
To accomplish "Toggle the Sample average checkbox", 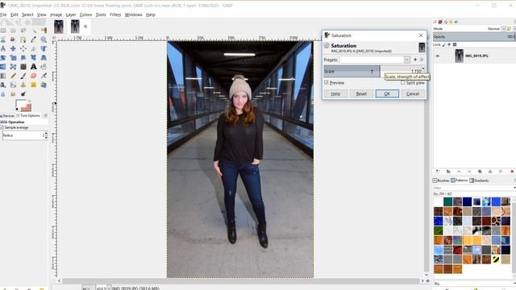I will (x=2, y=127).
